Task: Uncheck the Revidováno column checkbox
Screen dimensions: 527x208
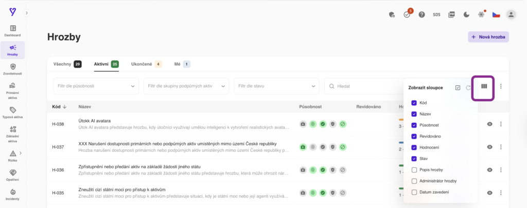Action: [x=414, y=136]
